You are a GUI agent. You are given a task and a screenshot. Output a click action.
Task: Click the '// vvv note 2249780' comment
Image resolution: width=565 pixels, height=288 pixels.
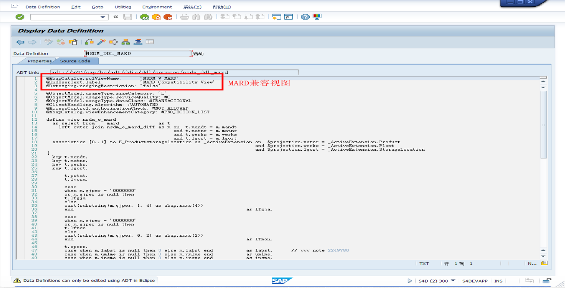tap(320, 250)
